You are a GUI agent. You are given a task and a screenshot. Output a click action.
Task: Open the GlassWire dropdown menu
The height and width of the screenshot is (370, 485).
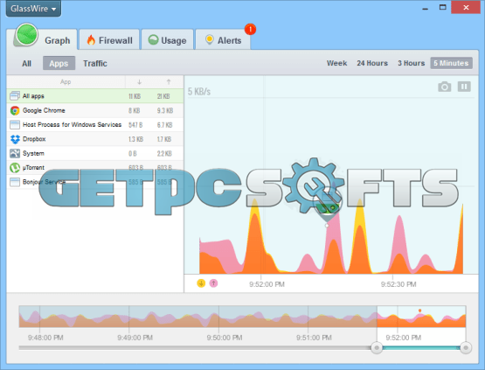pos(33,9)
